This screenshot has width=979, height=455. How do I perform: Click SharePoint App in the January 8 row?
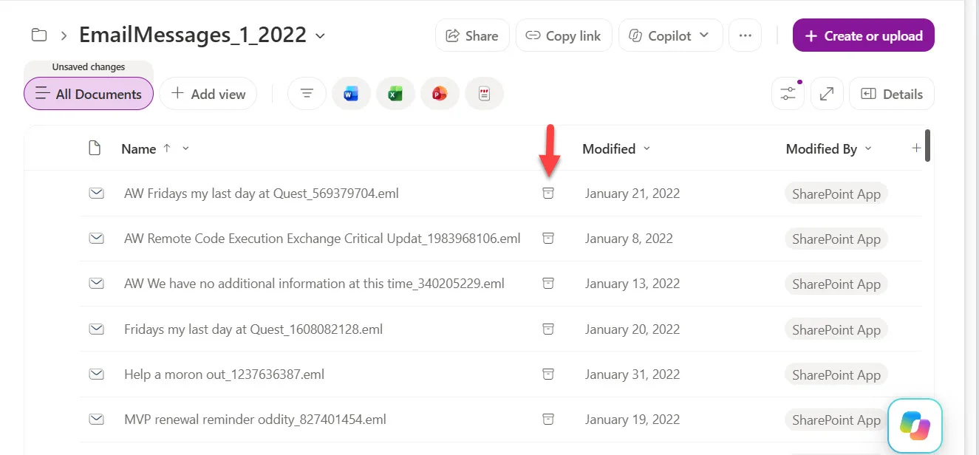click(x=836, y=239)
